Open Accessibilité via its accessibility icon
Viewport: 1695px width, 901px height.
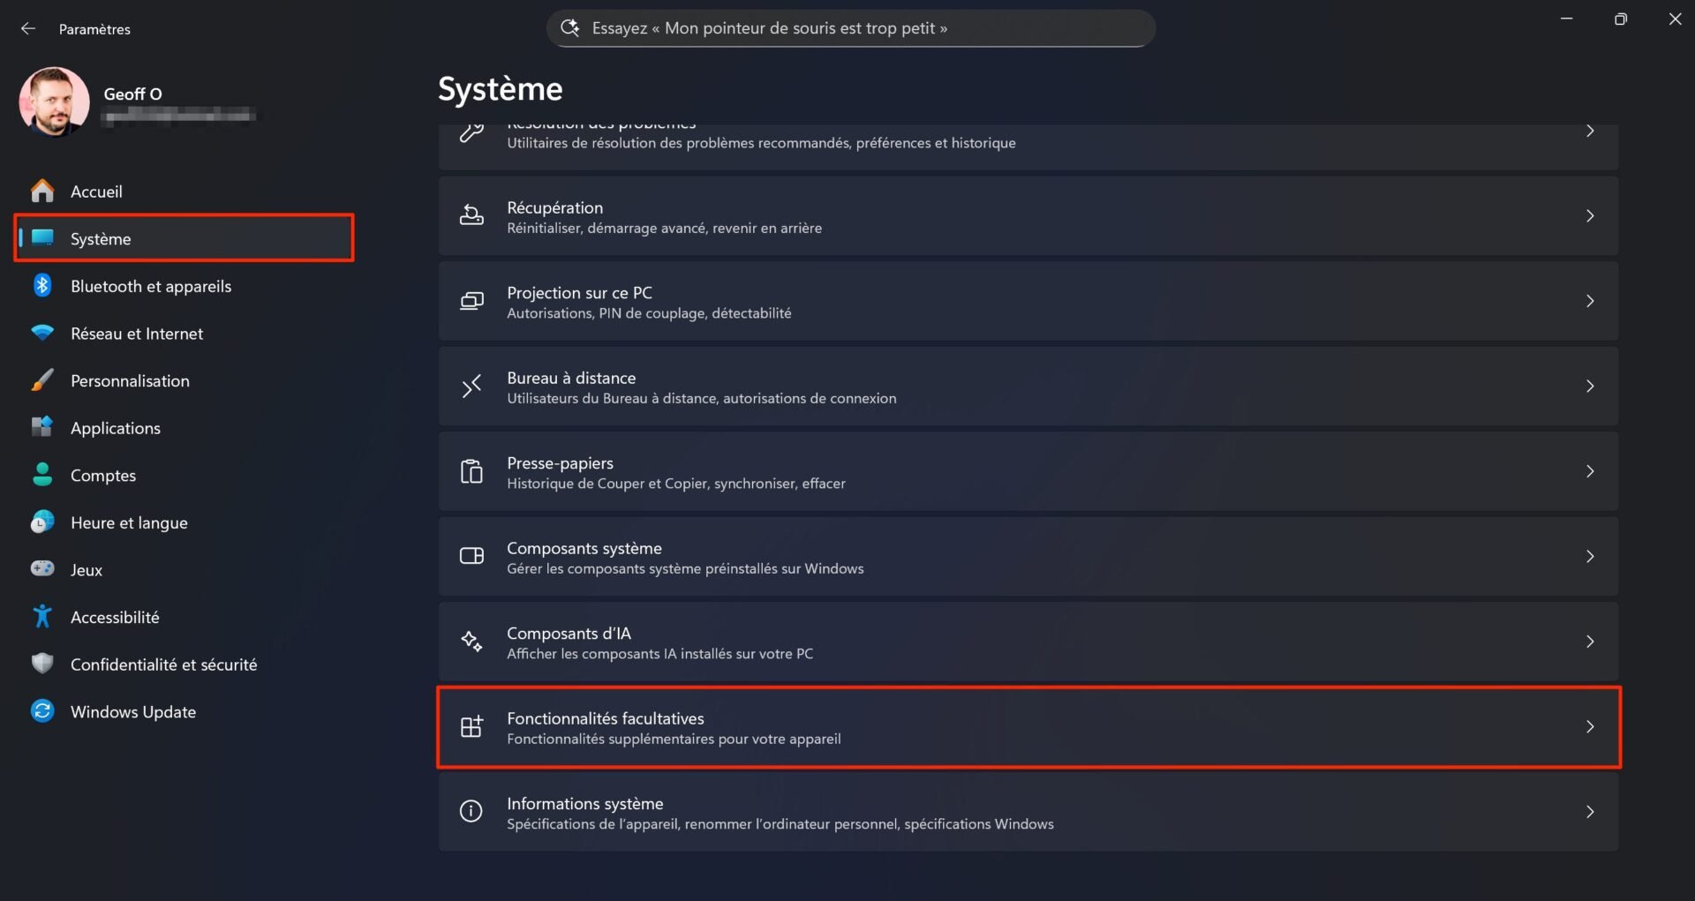(42, 616)
